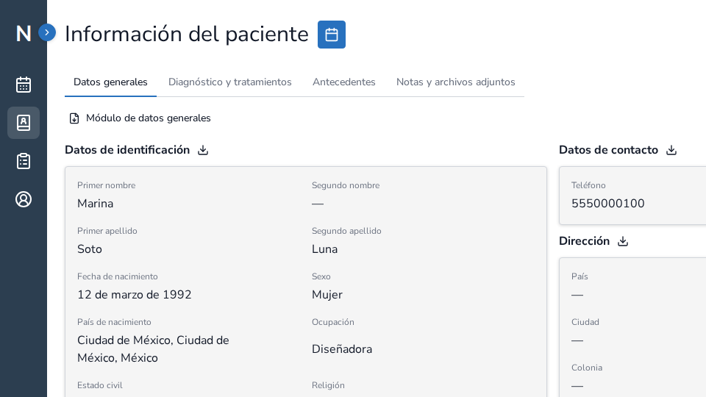The width and height of the screenshot is (706, 397).
Task: Click the País de nacimiento label
Action: [x=115, y=322]
